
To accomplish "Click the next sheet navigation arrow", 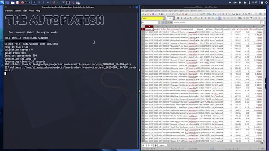I will click(149, 145).
